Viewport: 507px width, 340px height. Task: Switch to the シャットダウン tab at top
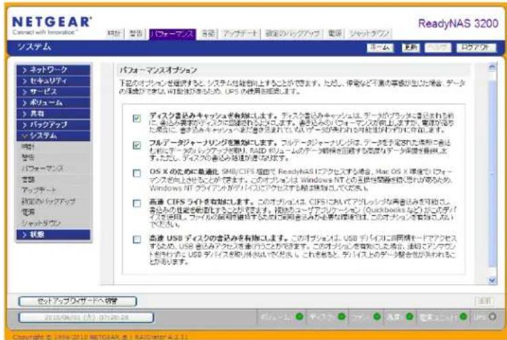(x=369, y=33)
